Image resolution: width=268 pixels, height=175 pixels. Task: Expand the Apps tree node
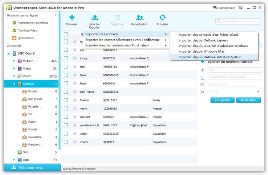click(x=14, y=160)
